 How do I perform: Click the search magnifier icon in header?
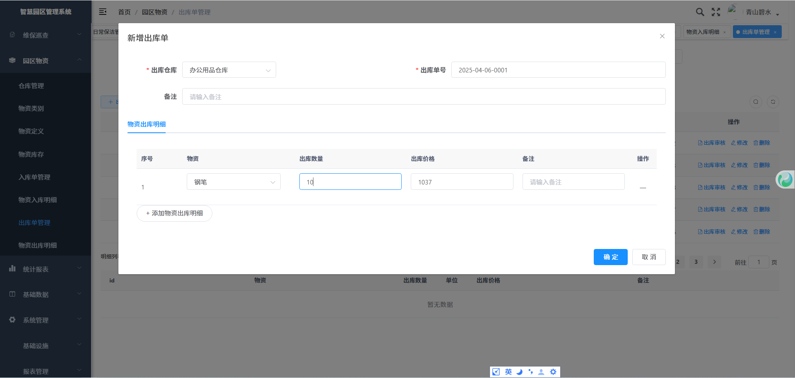point(700,12)
